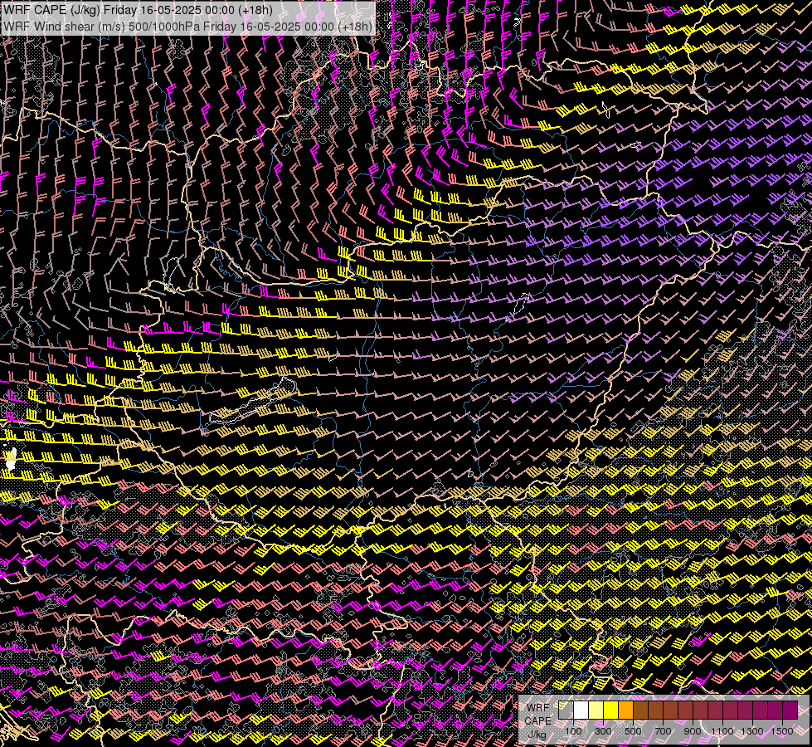The height and width of the screenshot is (747, 812).
Task: Click the legend value 1300
Action: tap(752, 731)
